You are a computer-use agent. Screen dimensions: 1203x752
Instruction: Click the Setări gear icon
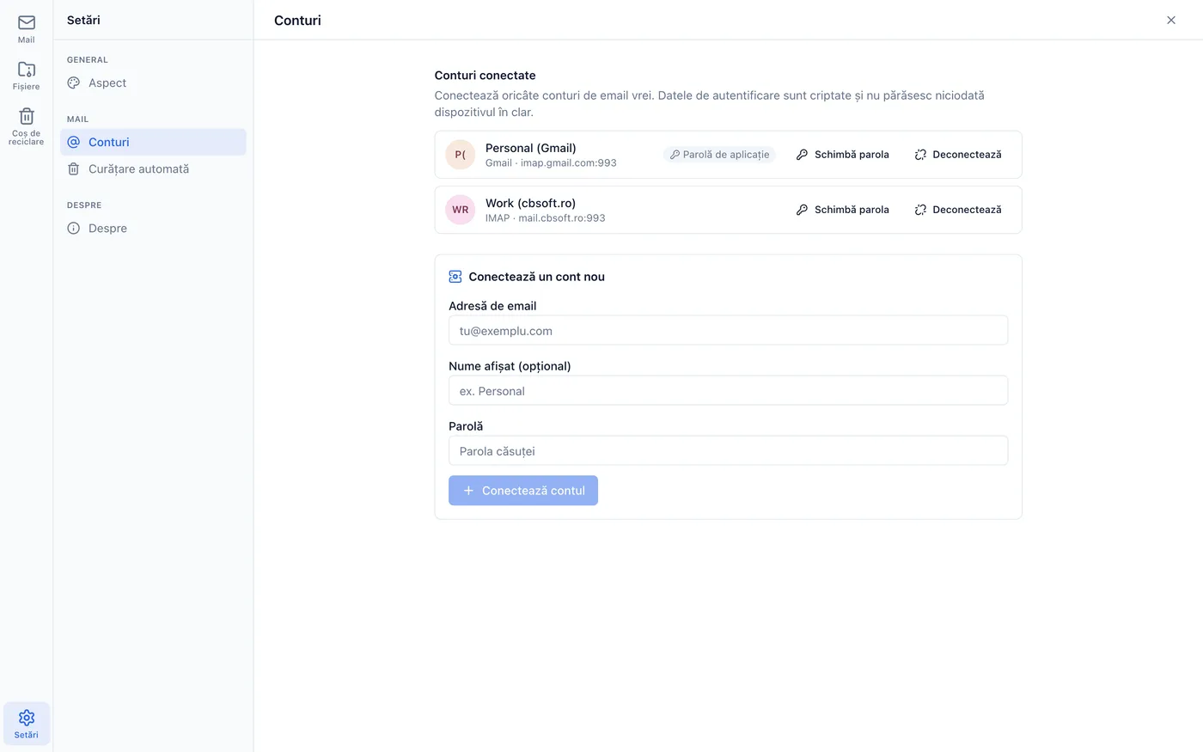tap(27, 718)
